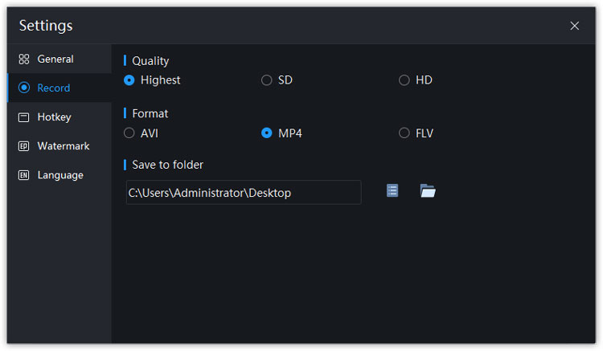Click the save folder path field

tap(243, 193)
